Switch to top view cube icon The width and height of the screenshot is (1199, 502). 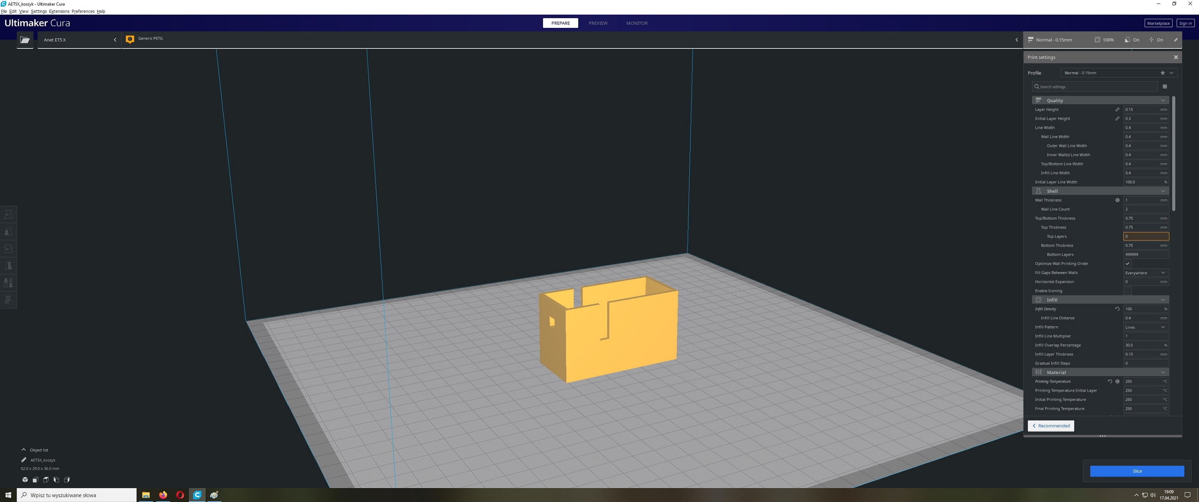point(46,480)
